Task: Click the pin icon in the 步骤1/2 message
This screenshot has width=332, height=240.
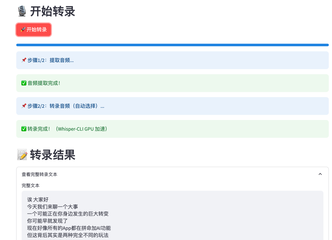Action: tap(23, 60)
